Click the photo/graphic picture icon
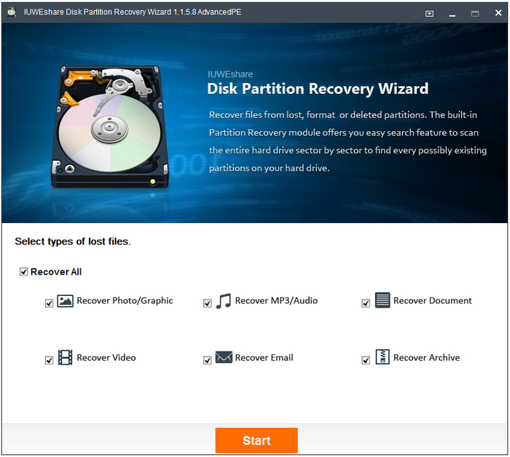Image resolution: width=510 pixels, height=457 pixels. click(x=65, y=301)
